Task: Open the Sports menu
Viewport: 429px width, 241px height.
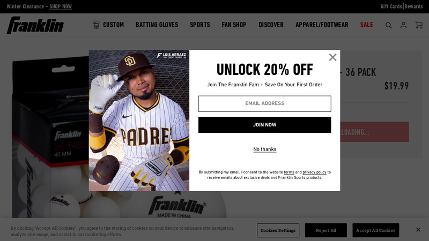Action: (200, 25)
